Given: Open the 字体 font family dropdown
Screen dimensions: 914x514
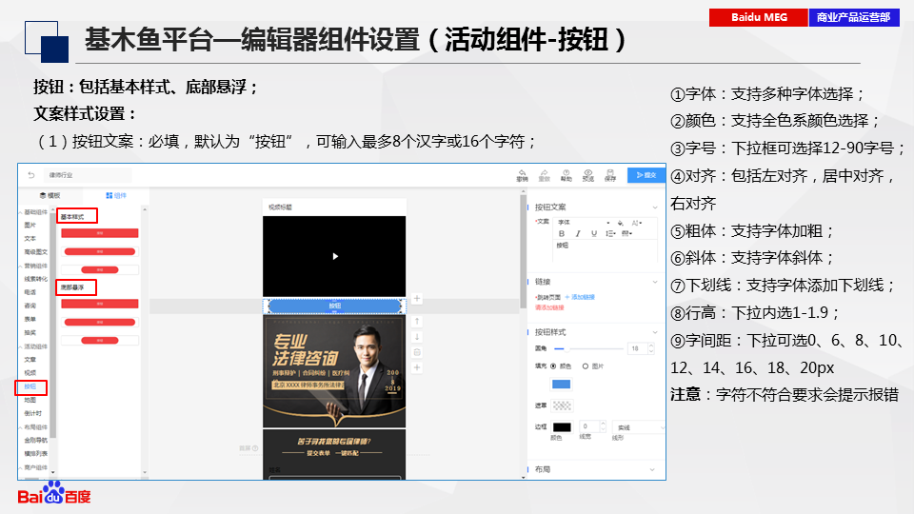Looking at the screenshot, I should coord(584,223).
